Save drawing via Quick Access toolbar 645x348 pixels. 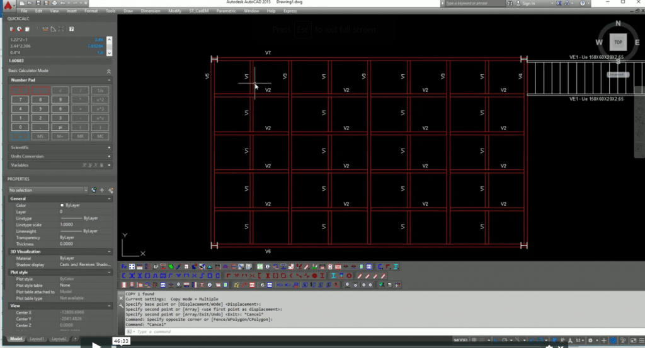click(x=38, y=3)
